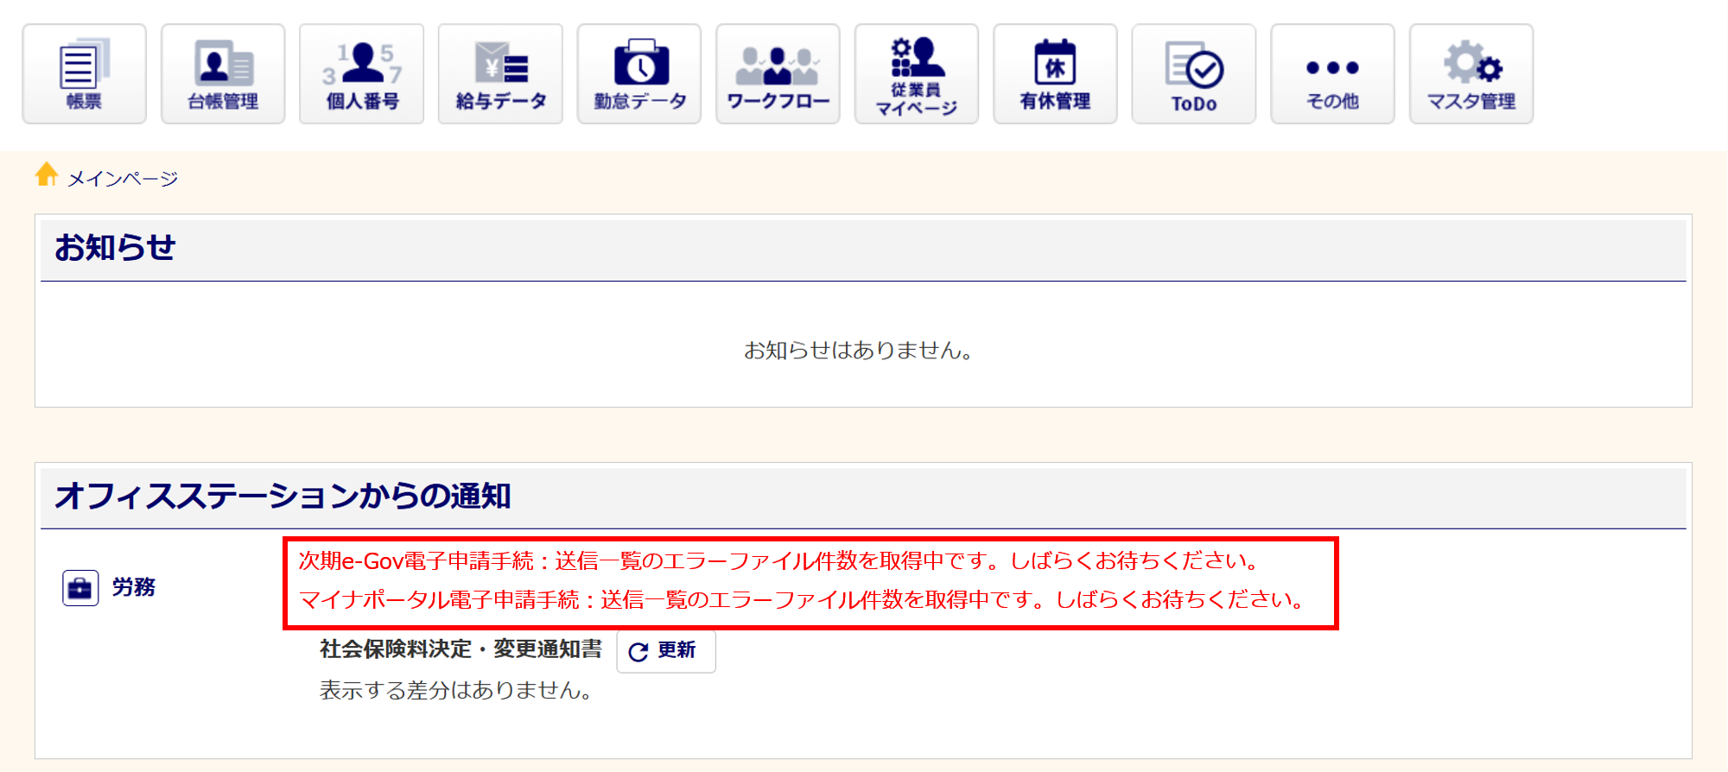
Task: Open 有休管理 paid leave management
Action: [1055, 74]
